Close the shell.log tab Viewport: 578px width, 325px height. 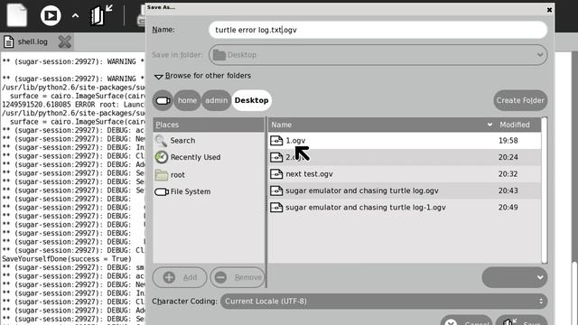[65, 42]
